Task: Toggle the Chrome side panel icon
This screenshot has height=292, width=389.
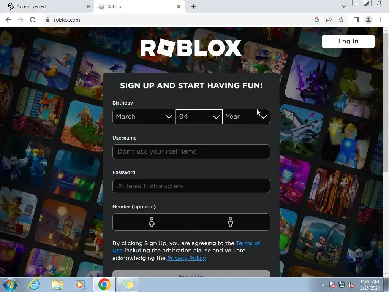Action: [x=356, y=20]
